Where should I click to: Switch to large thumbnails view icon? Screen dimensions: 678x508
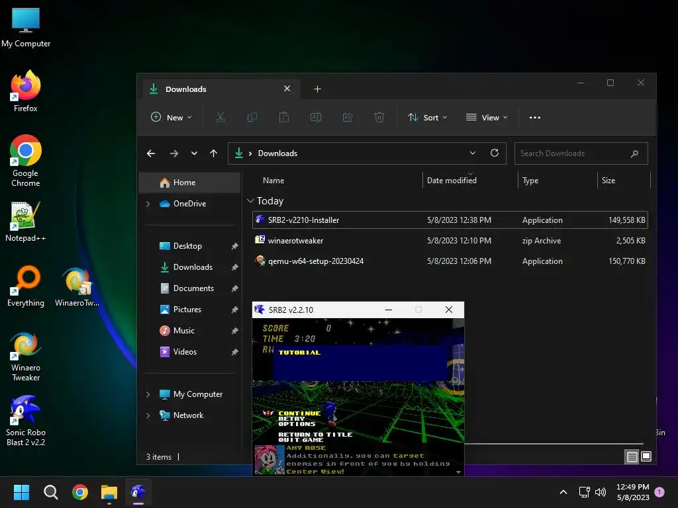pyautogui.click(x=646, y=456)
